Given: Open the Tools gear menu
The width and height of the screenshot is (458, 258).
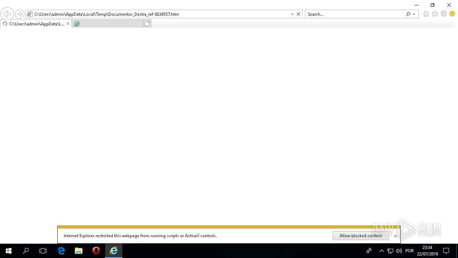Looking at the screenshot, I should (x=444, y=14).
